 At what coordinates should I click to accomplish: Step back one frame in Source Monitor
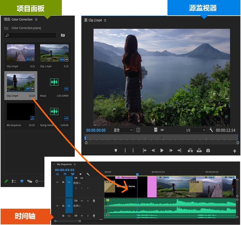153,150
